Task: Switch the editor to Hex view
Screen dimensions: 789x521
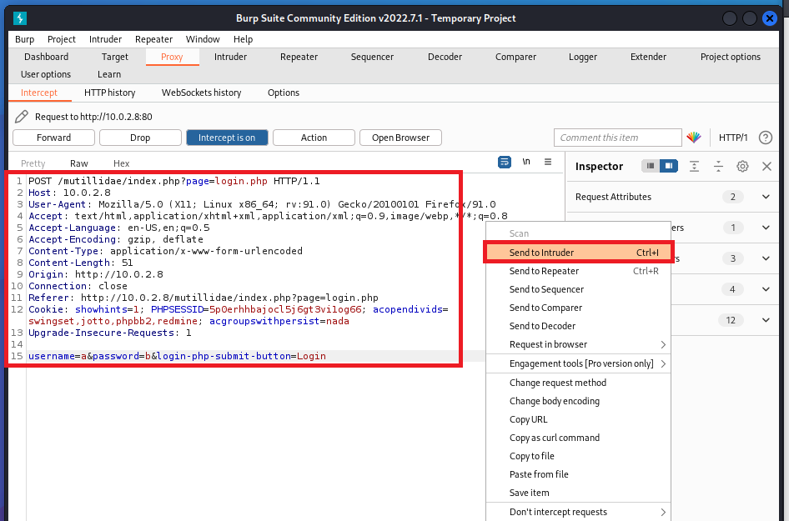Action: tap(121, 163)
